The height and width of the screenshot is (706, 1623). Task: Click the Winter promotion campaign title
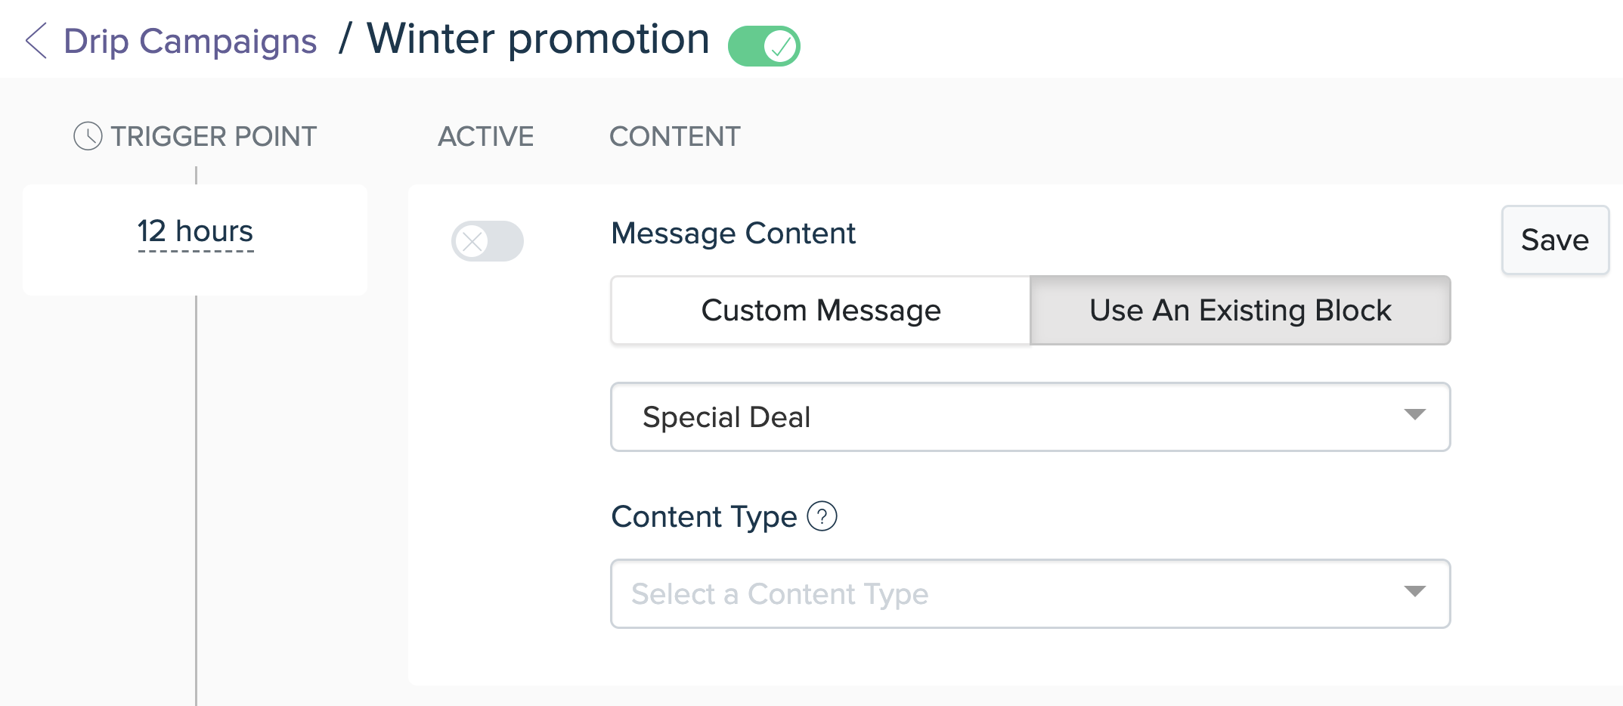[538, 39]
